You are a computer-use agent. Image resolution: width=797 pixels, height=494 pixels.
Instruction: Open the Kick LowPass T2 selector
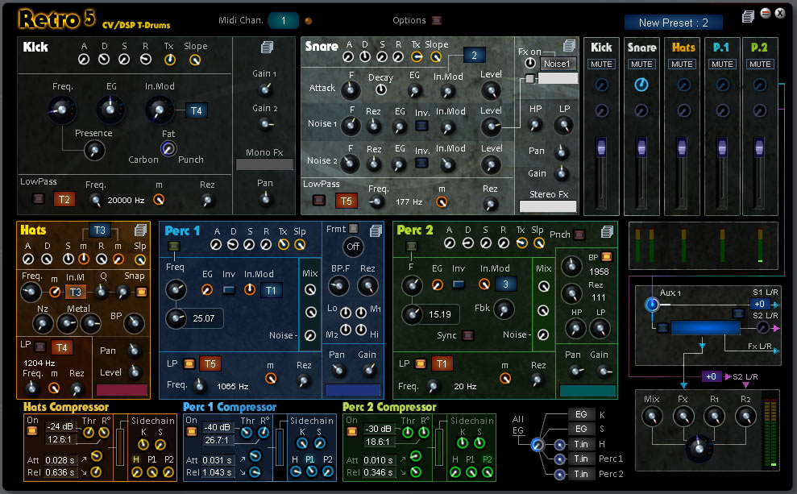tap(64, 199)
